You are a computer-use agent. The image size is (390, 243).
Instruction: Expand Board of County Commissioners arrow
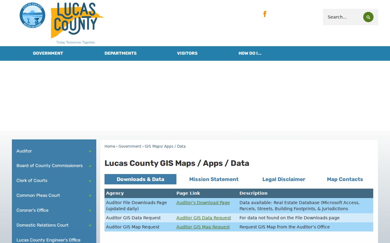90,166
